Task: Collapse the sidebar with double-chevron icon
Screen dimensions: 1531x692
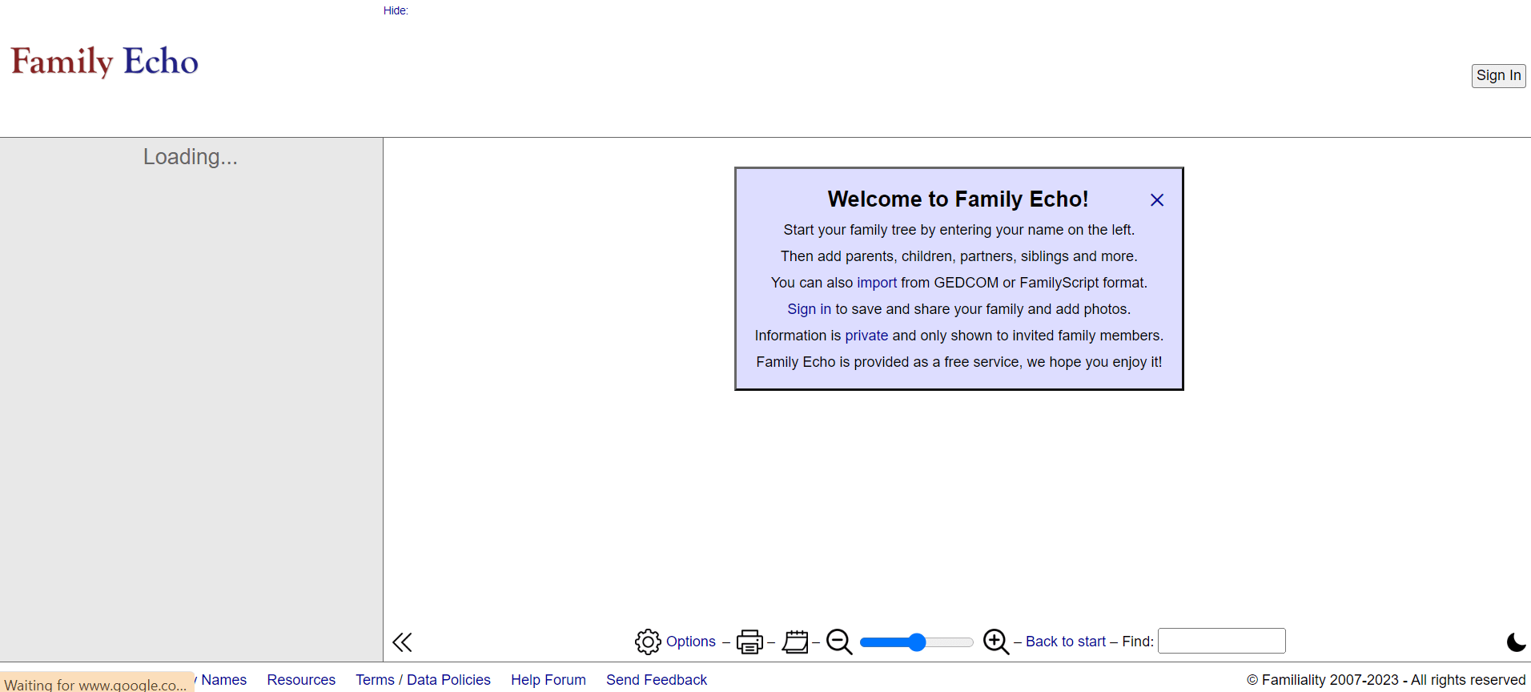Action: click(x=402, y=642)
